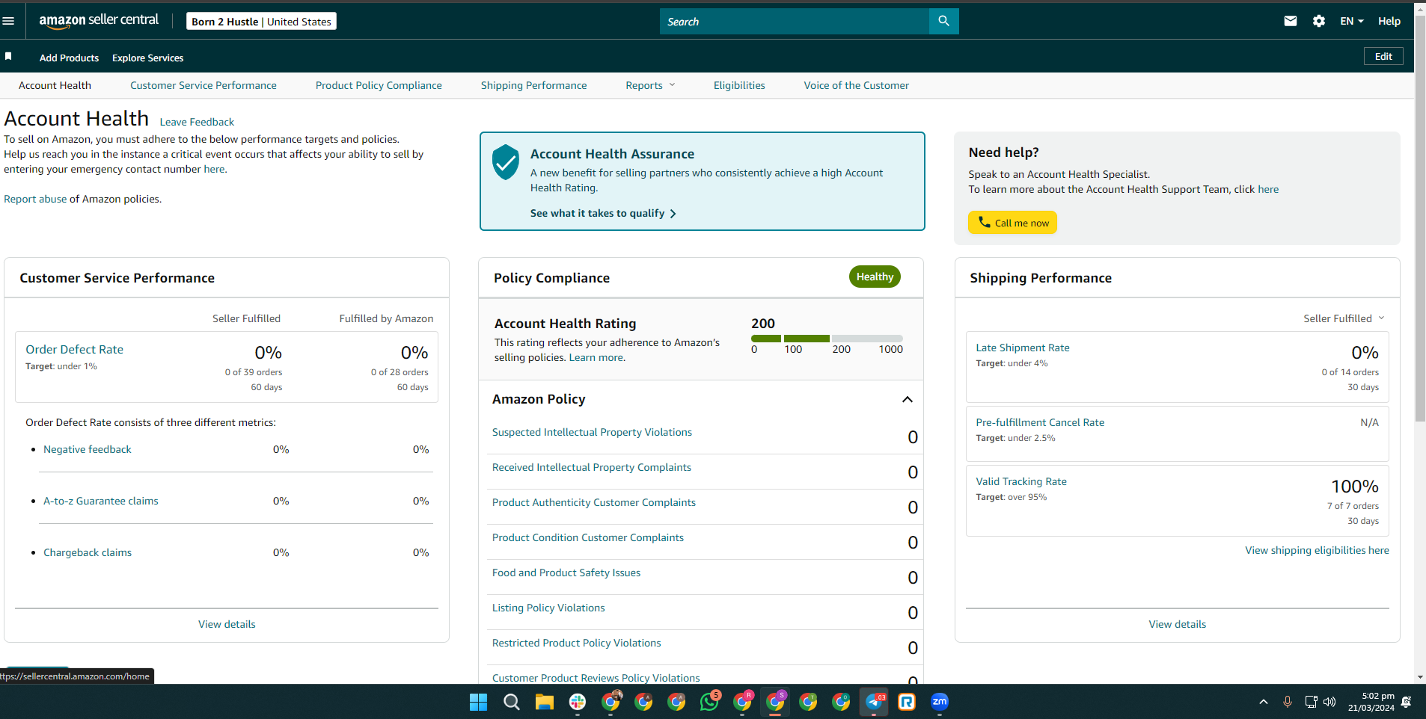Click inside the Search input field

[794, 21]
